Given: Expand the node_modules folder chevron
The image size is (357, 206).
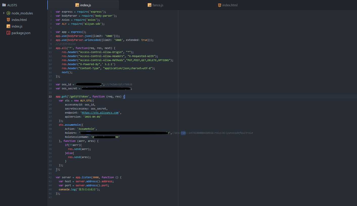Looking at the screenshot, I should point(4,13).
